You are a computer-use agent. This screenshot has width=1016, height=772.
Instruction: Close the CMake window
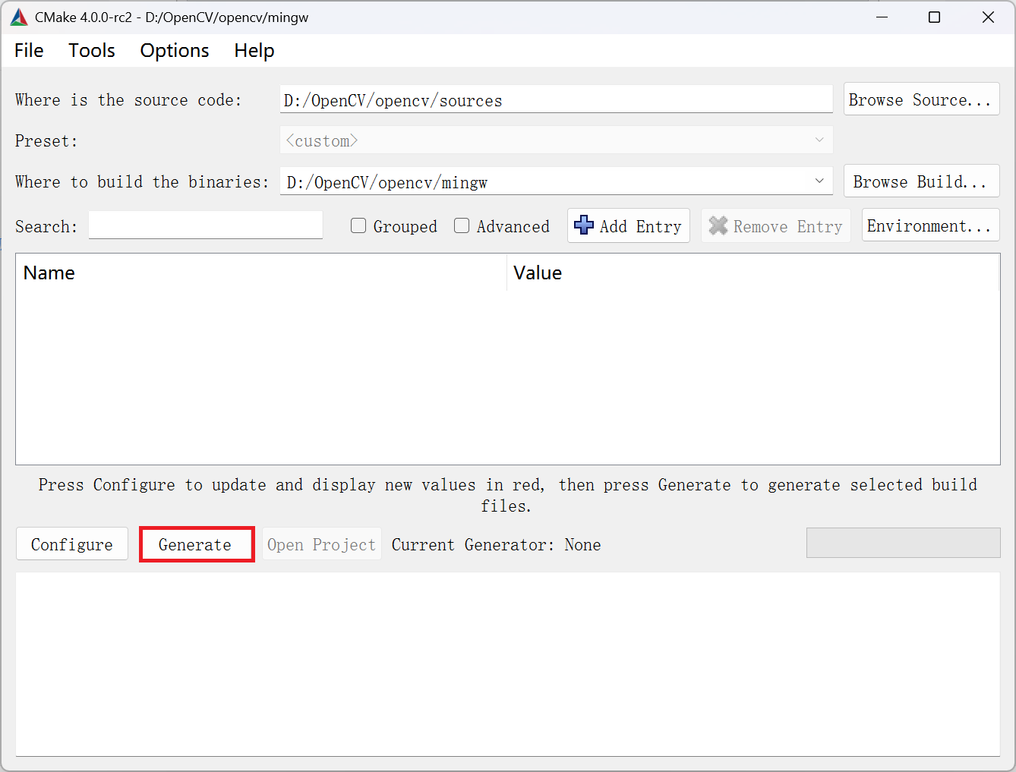988,17
